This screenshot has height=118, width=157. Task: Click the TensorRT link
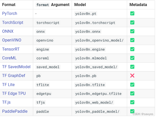point(11,49)
